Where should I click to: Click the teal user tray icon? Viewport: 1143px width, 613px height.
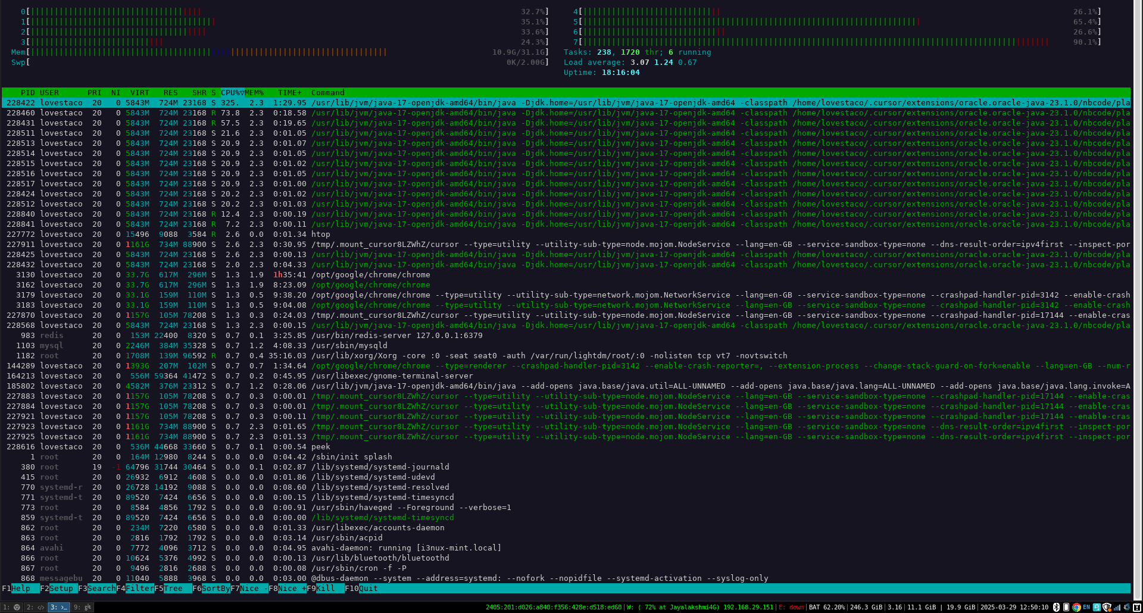click(x=1097, y=607)
